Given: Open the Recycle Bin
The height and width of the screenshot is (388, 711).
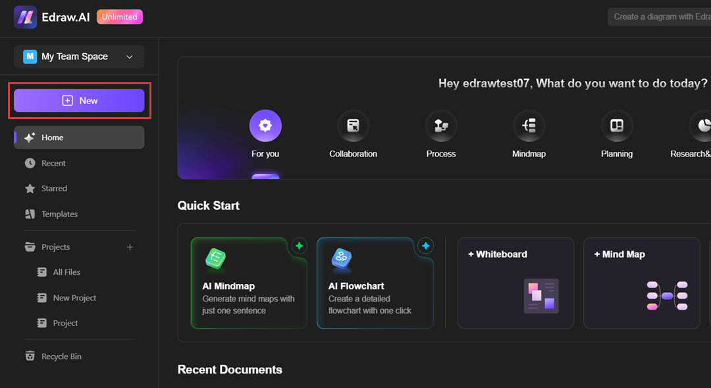Looking at the screenshot, I should tap(60, 356).
